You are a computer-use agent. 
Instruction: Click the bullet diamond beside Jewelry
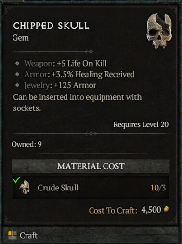pyautogui.click(x=17, y=85)
